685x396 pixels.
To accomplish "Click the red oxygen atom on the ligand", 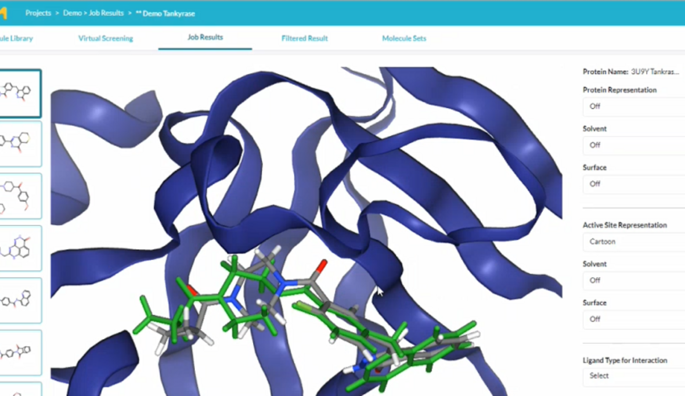I will click(x=320, y=267).
